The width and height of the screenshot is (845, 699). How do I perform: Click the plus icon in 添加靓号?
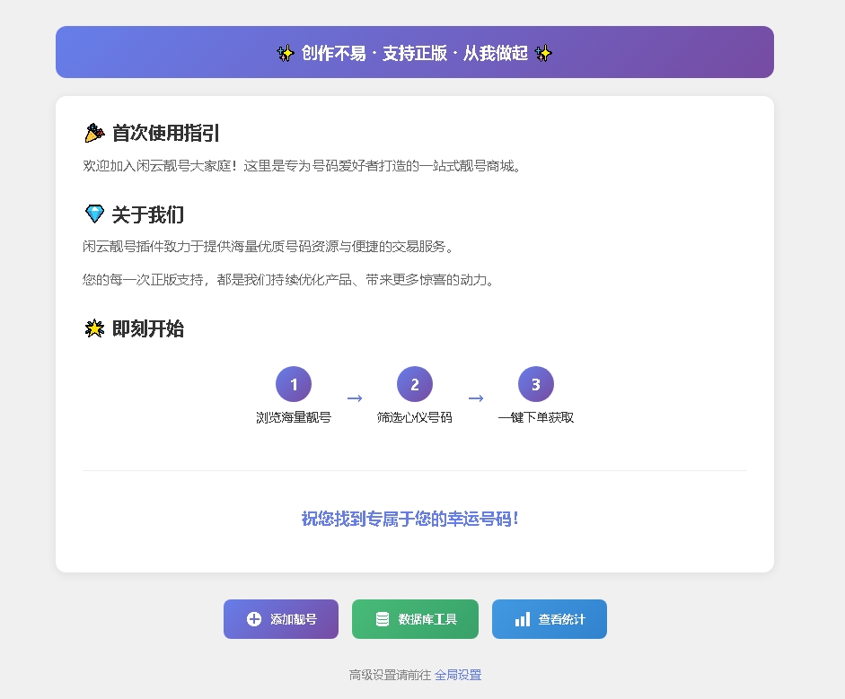point(254,619)
